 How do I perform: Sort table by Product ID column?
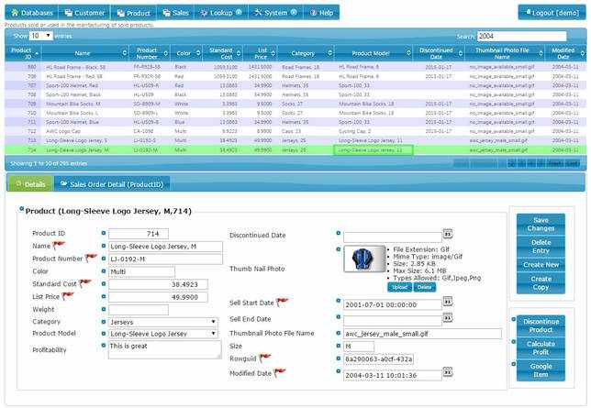(23, 53)
